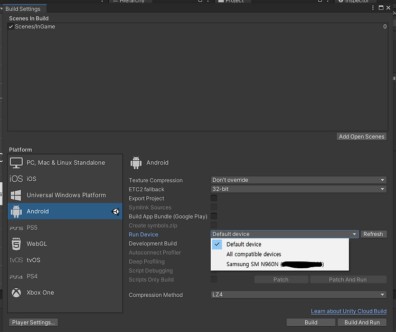
Task: Click the Scenes In Build heading
Action: point(29,18)
